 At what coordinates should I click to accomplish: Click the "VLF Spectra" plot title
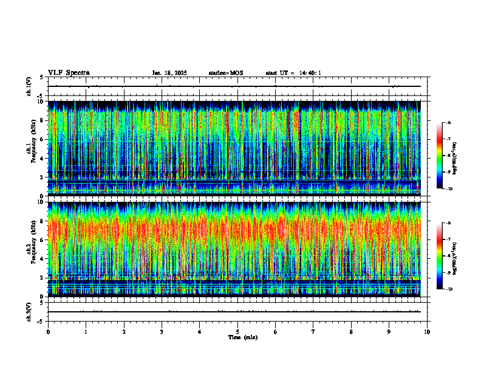(x=69, y=73)
